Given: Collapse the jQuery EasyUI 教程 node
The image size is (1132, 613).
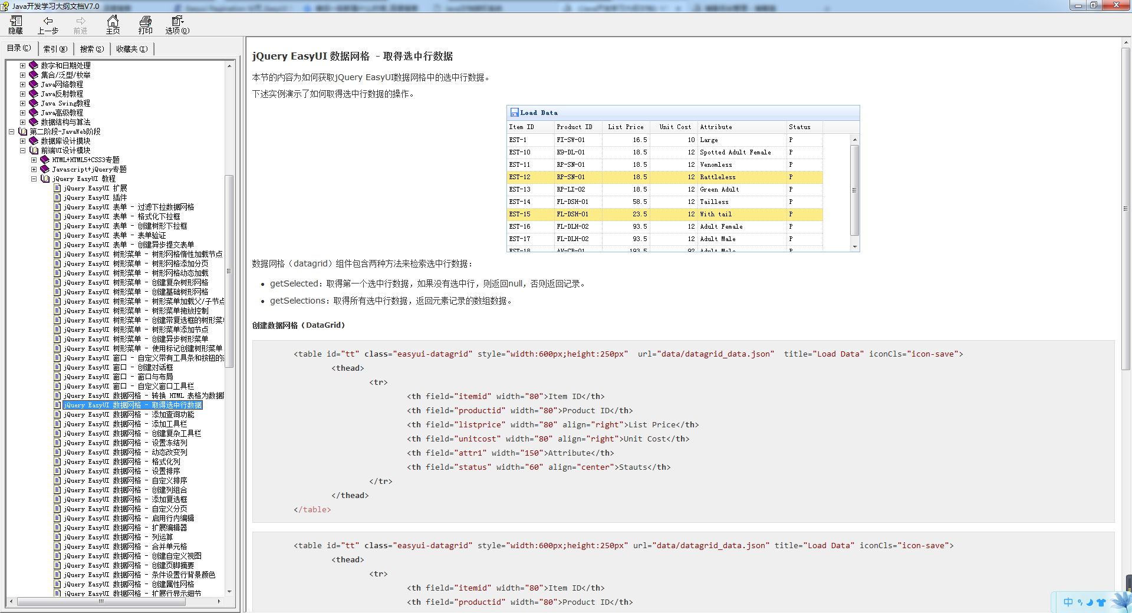Looking at the screenshot, I should click(34, 179).
